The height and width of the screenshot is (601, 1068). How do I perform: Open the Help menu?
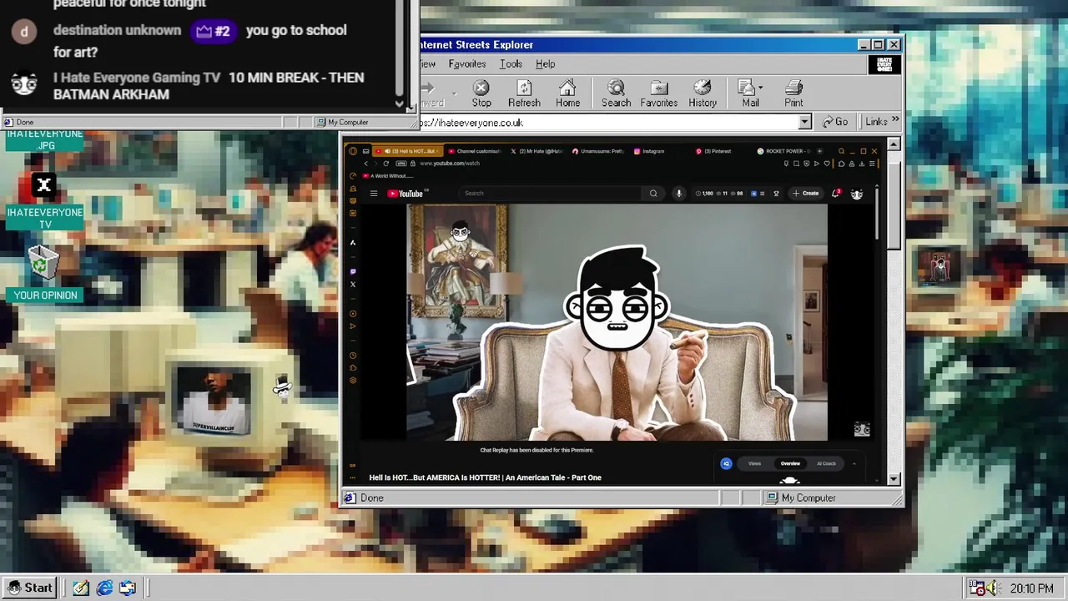(545, 64)
